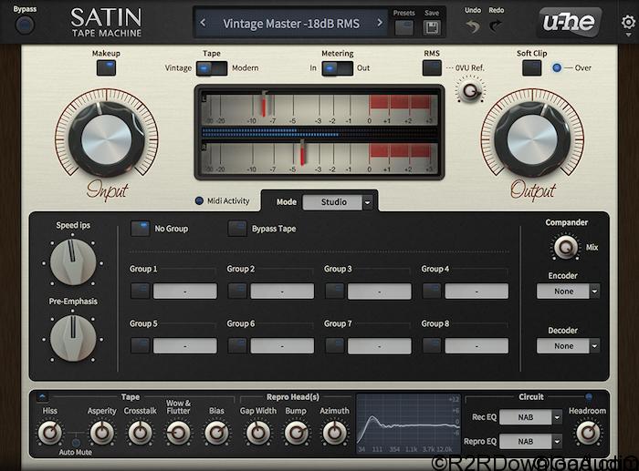Click the preset name Vintage Master -18dB RMS
Image resolution: width=639 pixels, height=471 pixels.
tap(291, 24)
